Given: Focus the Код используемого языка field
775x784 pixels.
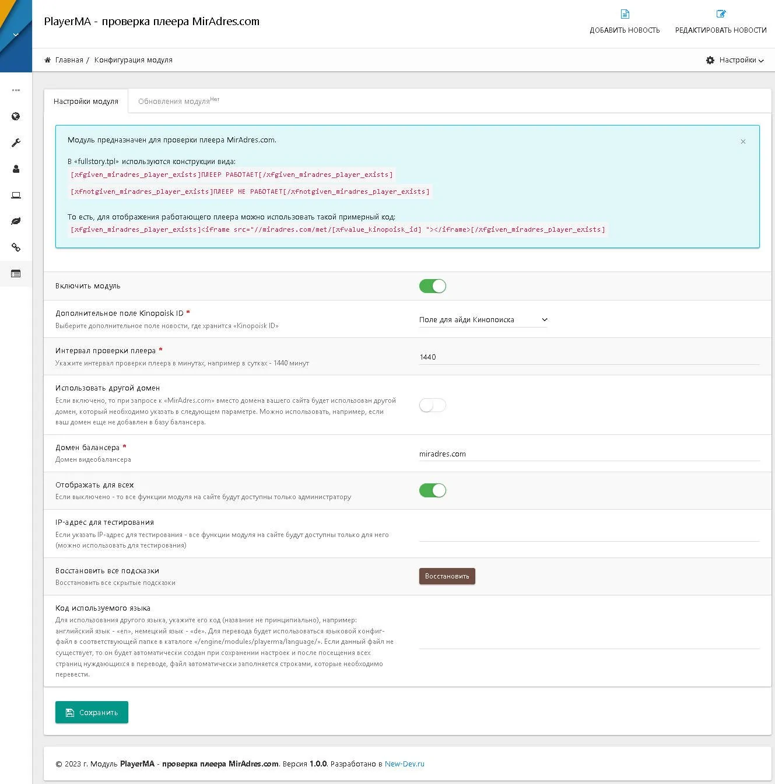Looking at the screenshot, I should pos(589,641).
